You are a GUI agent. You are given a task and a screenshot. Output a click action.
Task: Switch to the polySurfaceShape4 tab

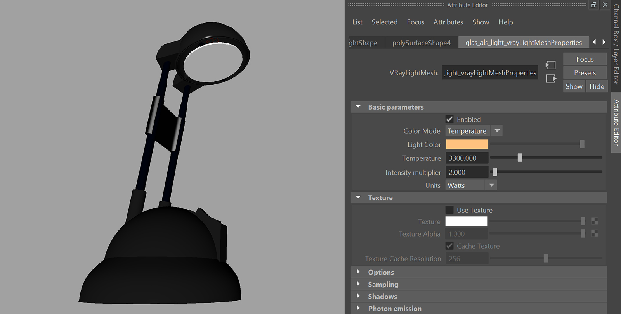pyautogui.click(x=421, y=43)
